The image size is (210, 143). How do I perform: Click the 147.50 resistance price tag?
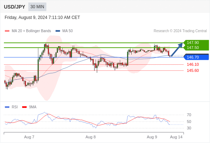point(196,48)
